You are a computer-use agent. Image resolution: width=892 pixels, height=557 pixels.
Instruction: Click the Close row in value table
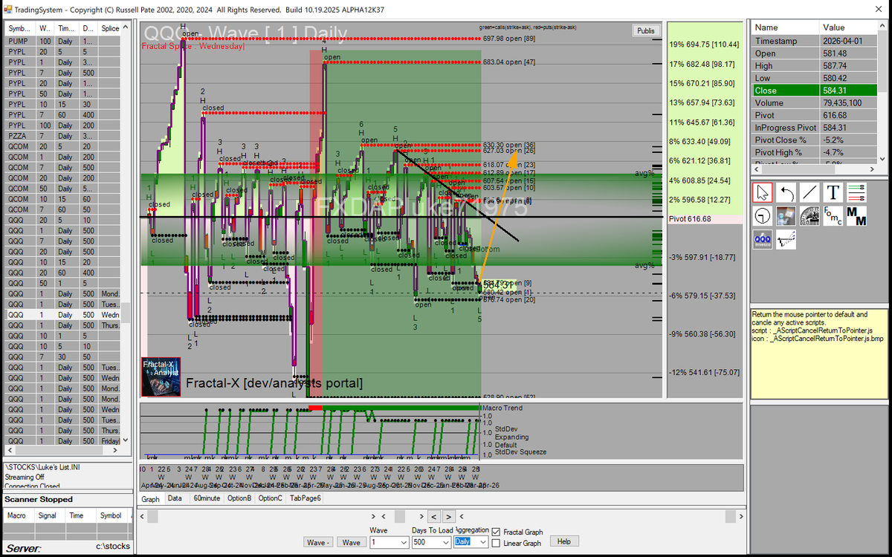click(x=815, y=91)
